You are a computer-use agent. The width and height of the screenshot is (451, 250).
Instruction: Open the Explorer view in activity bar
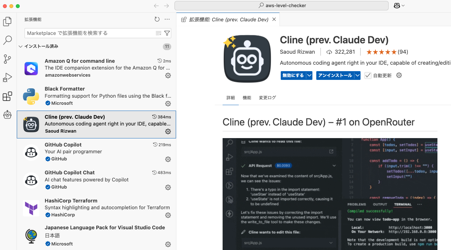[x=7, y=22]
